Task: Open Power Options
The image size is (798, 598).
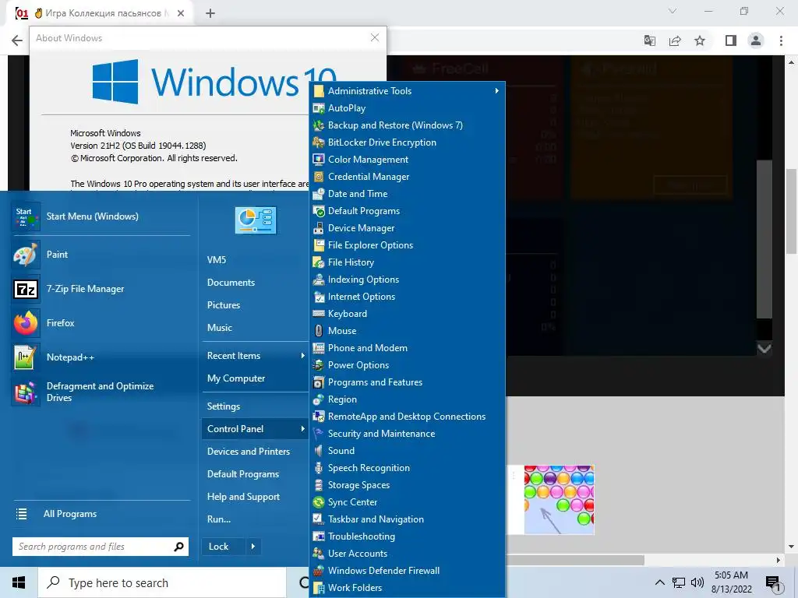Action: [x=407, y=365]
